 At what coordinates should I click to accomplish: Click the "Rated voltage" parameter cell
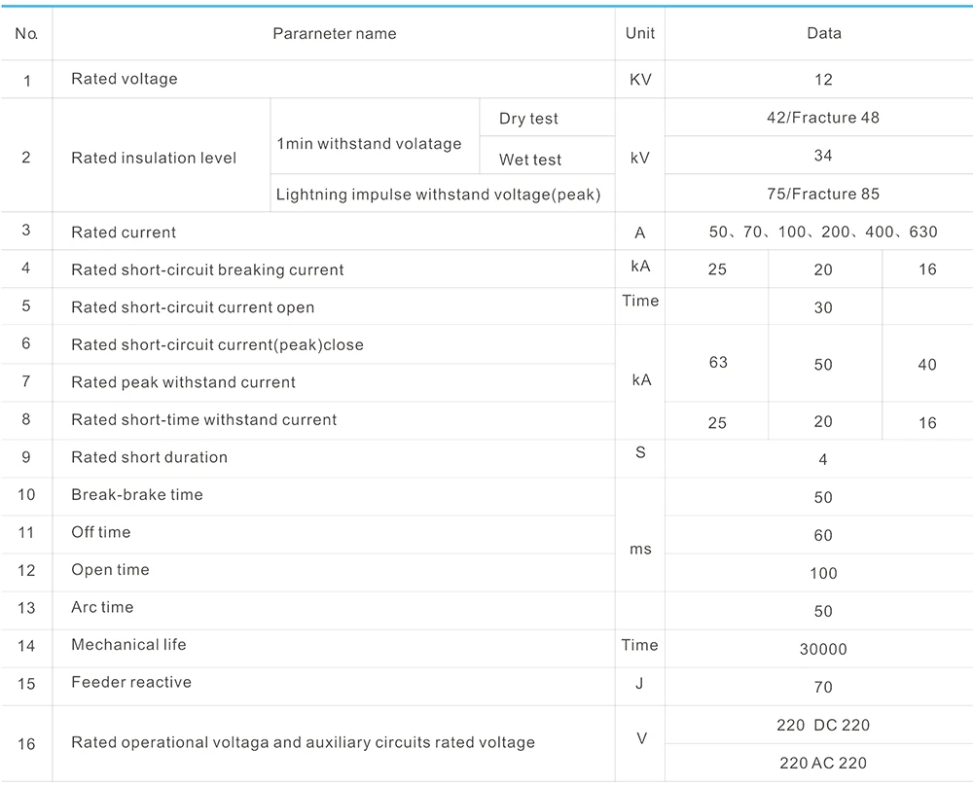125,79
